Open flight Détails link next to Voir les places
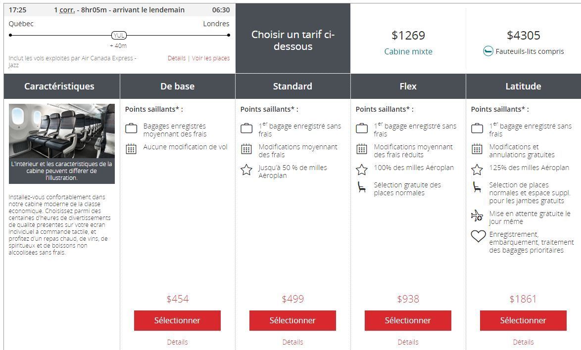The height and width of the screenshot is (350, 581). pos(177,58)
